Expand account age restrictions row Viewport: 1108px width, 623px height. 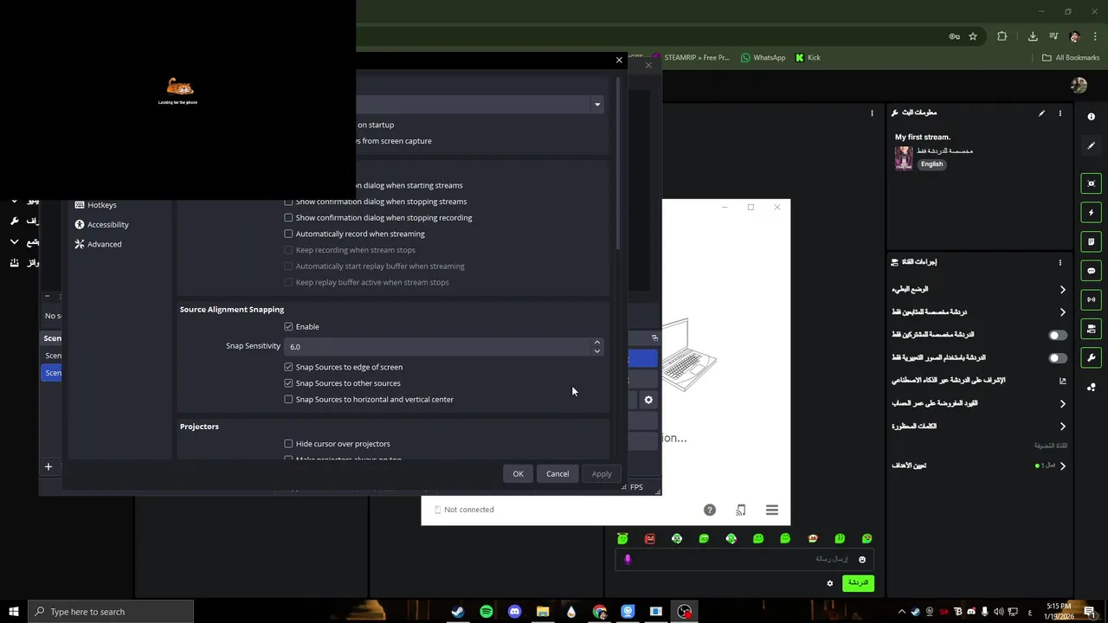click(979, 403)
